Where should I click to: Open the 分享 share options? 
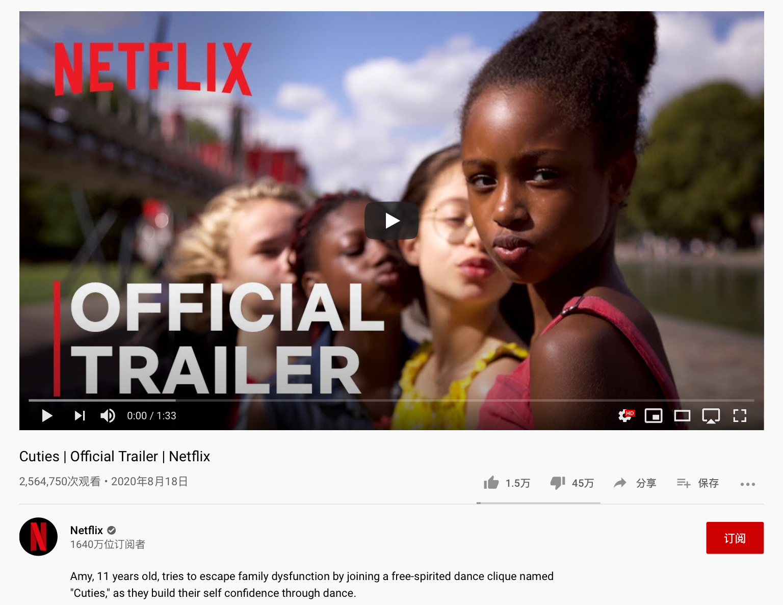coord(635,483)
